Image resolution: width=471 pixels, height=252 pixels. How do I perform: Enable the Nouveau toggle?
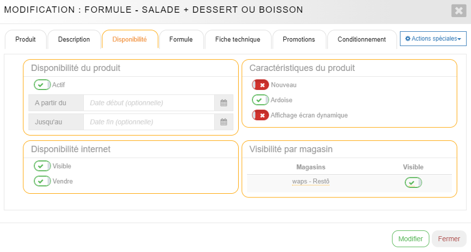260,85
